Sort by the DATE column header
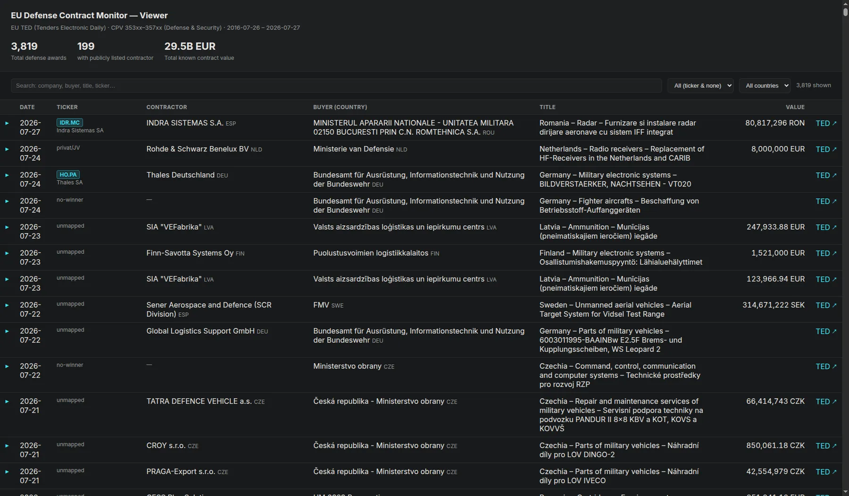The height and width of the screenshot is (496, 849). [27, 107]
